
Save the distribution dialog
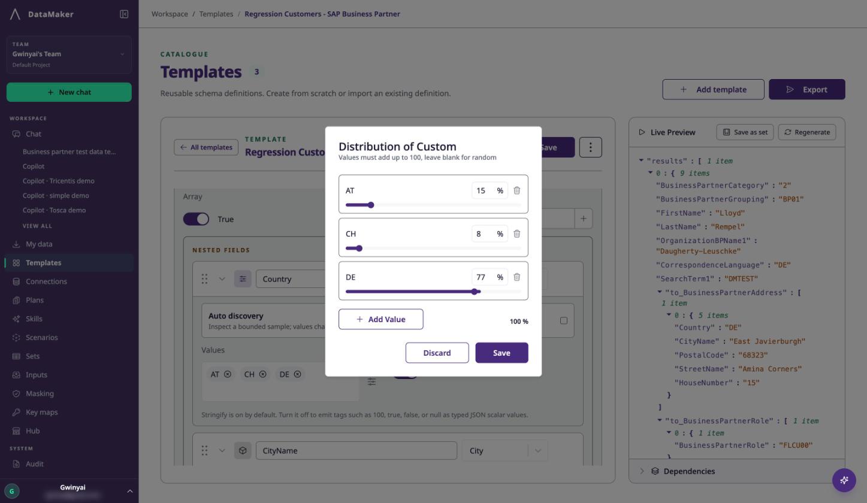502,353
